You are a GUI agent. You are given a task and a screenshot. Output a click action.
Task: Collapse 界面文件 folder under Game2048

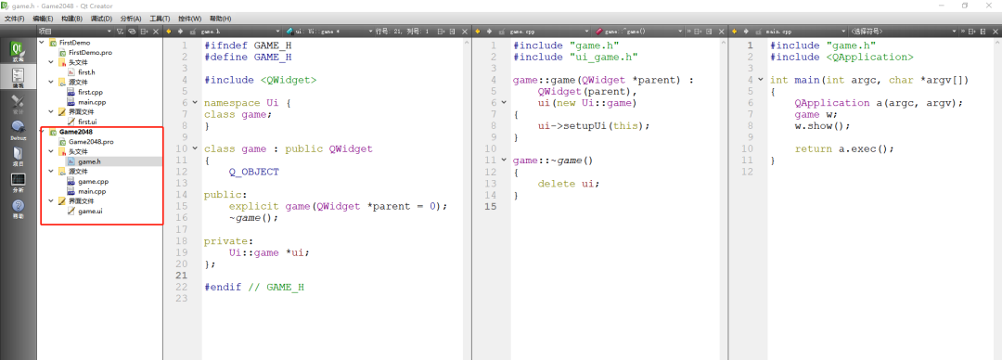52,200
